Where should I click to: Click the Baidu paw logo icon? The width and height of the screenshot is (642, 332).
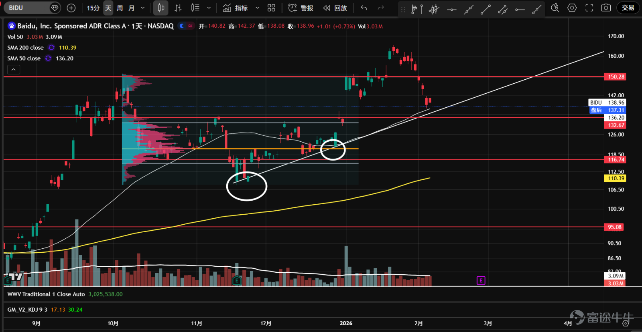pos(11,26)
